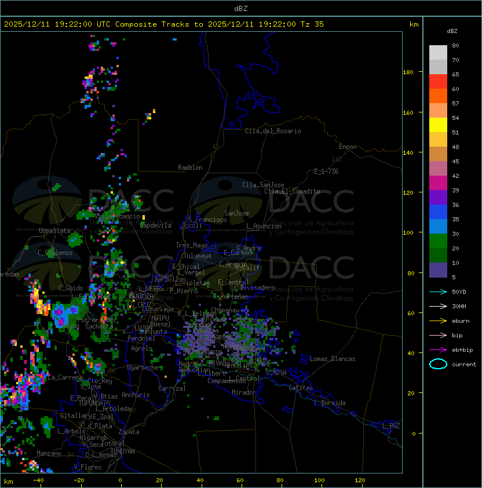
Task: Click the Clla.El_Cavadito place label
Action: click(x=292, y=191)
